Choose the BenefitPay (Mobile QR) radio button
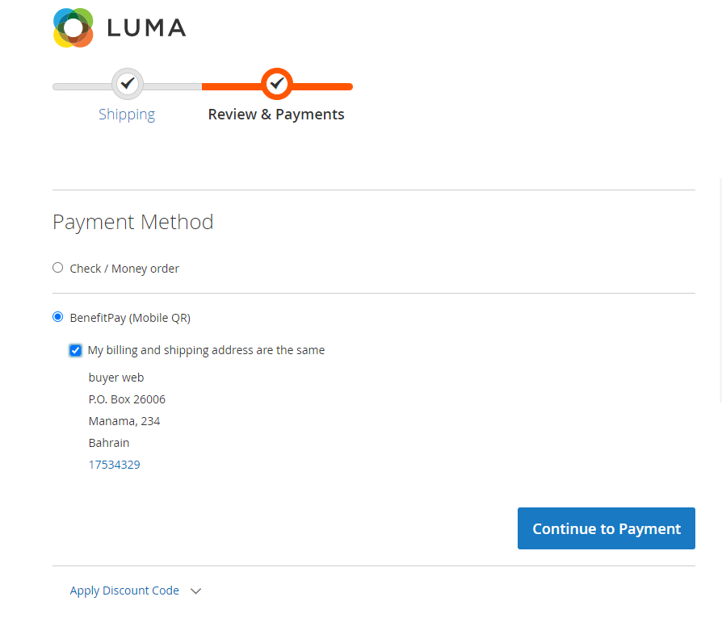The width and height of the screenshot is (722, 626). coord(57,317)
